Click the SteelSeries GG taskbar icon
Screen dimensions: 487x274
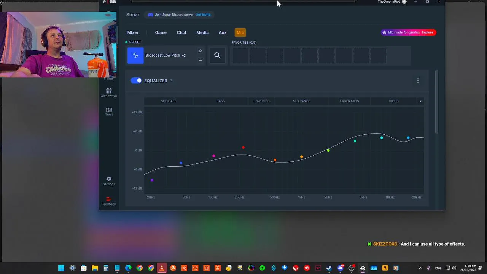point(363,268)
